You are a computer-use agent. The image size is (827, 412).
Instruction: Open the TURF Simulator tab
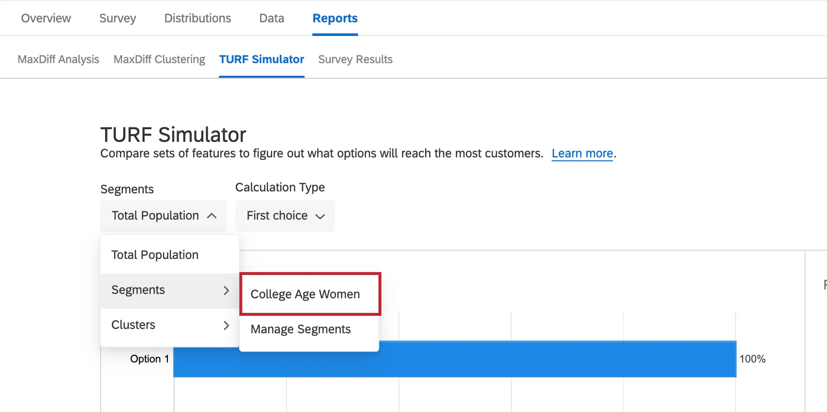click(x=261, y=59)
